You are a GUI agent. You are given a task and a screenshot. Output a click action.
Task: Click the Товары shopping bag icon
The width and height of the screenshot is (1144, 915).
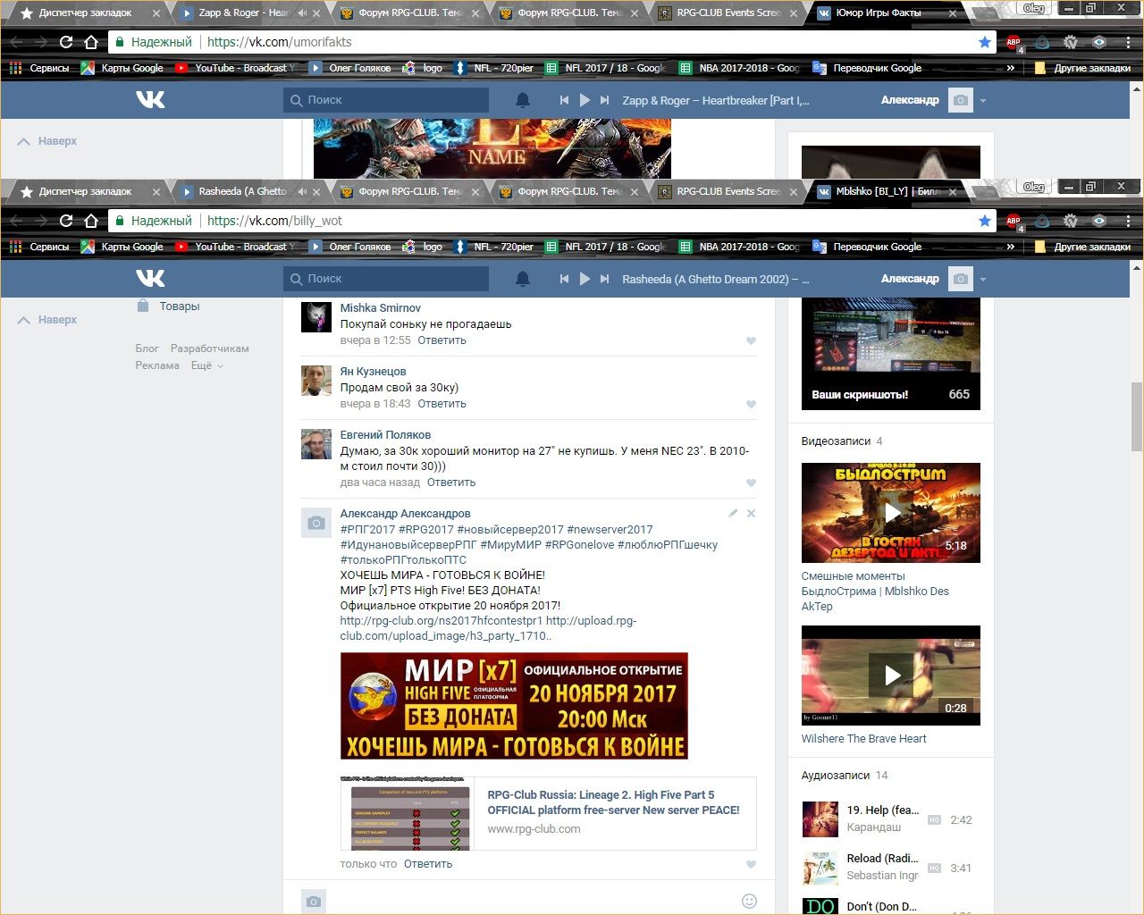click(143, 306)
